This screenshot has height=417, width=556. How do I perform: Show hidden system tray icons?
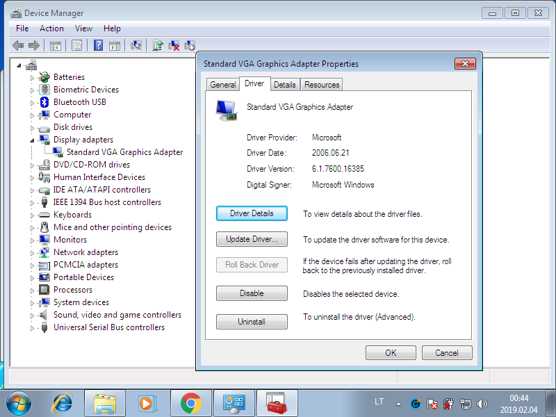398,403
